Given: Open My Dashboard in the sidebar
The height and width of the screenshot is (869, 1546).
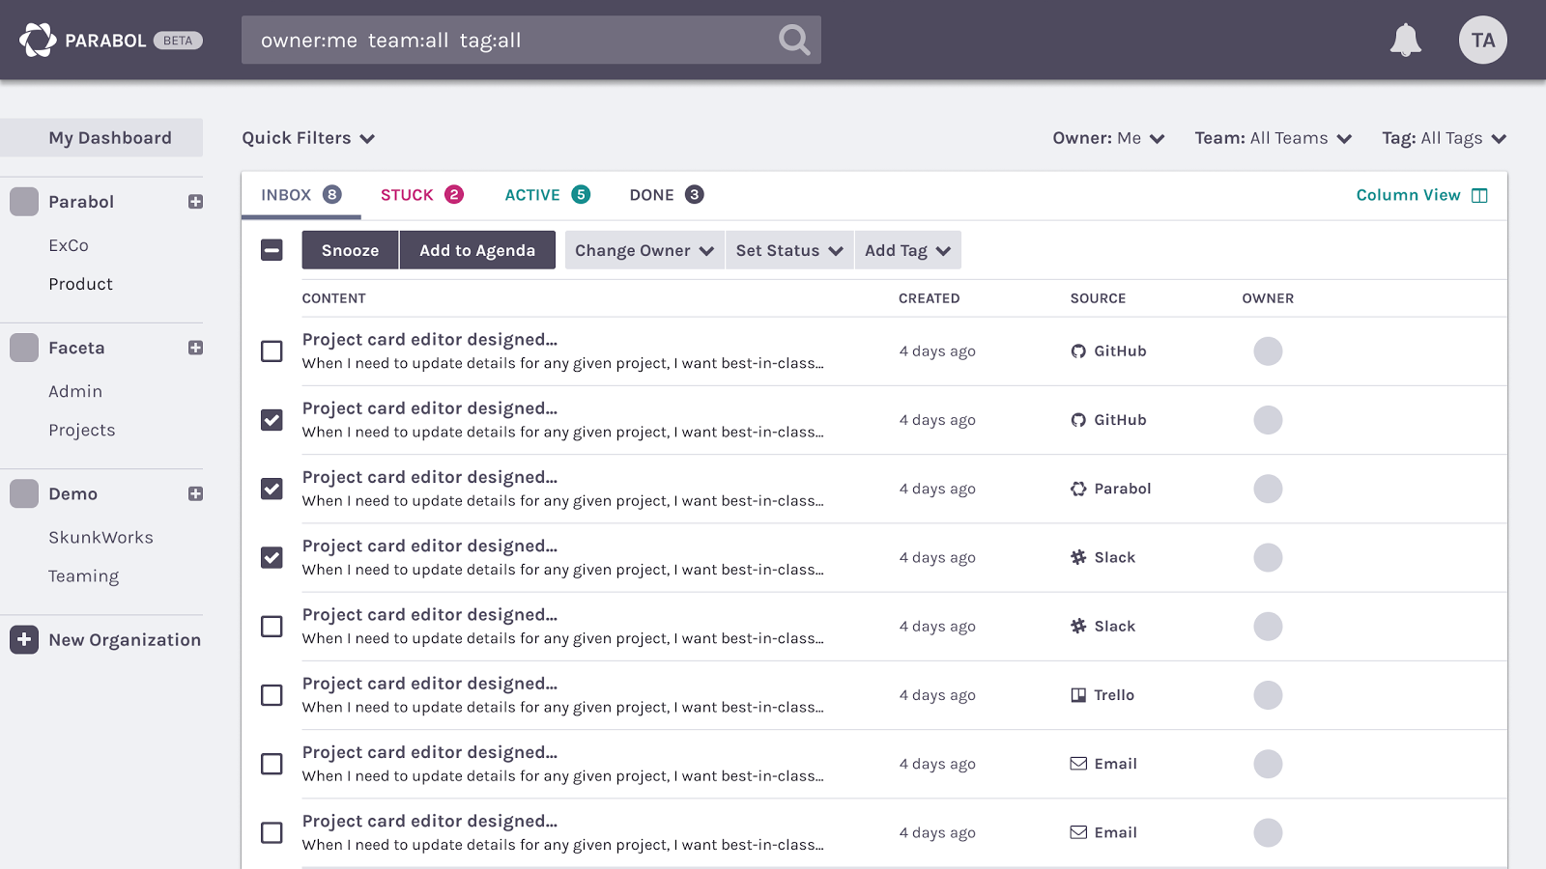Looking at the screenshot, I should click(x=101, y=138).
